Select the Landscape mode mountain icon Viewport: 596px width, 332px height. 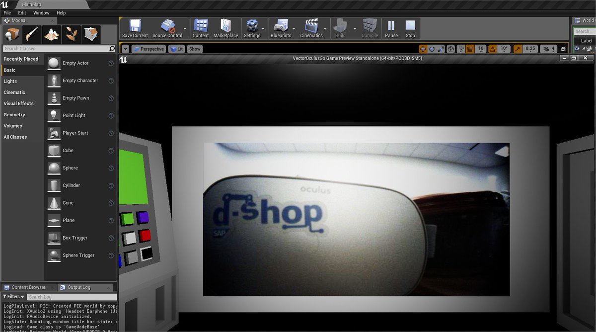click(x=52, y=34)
